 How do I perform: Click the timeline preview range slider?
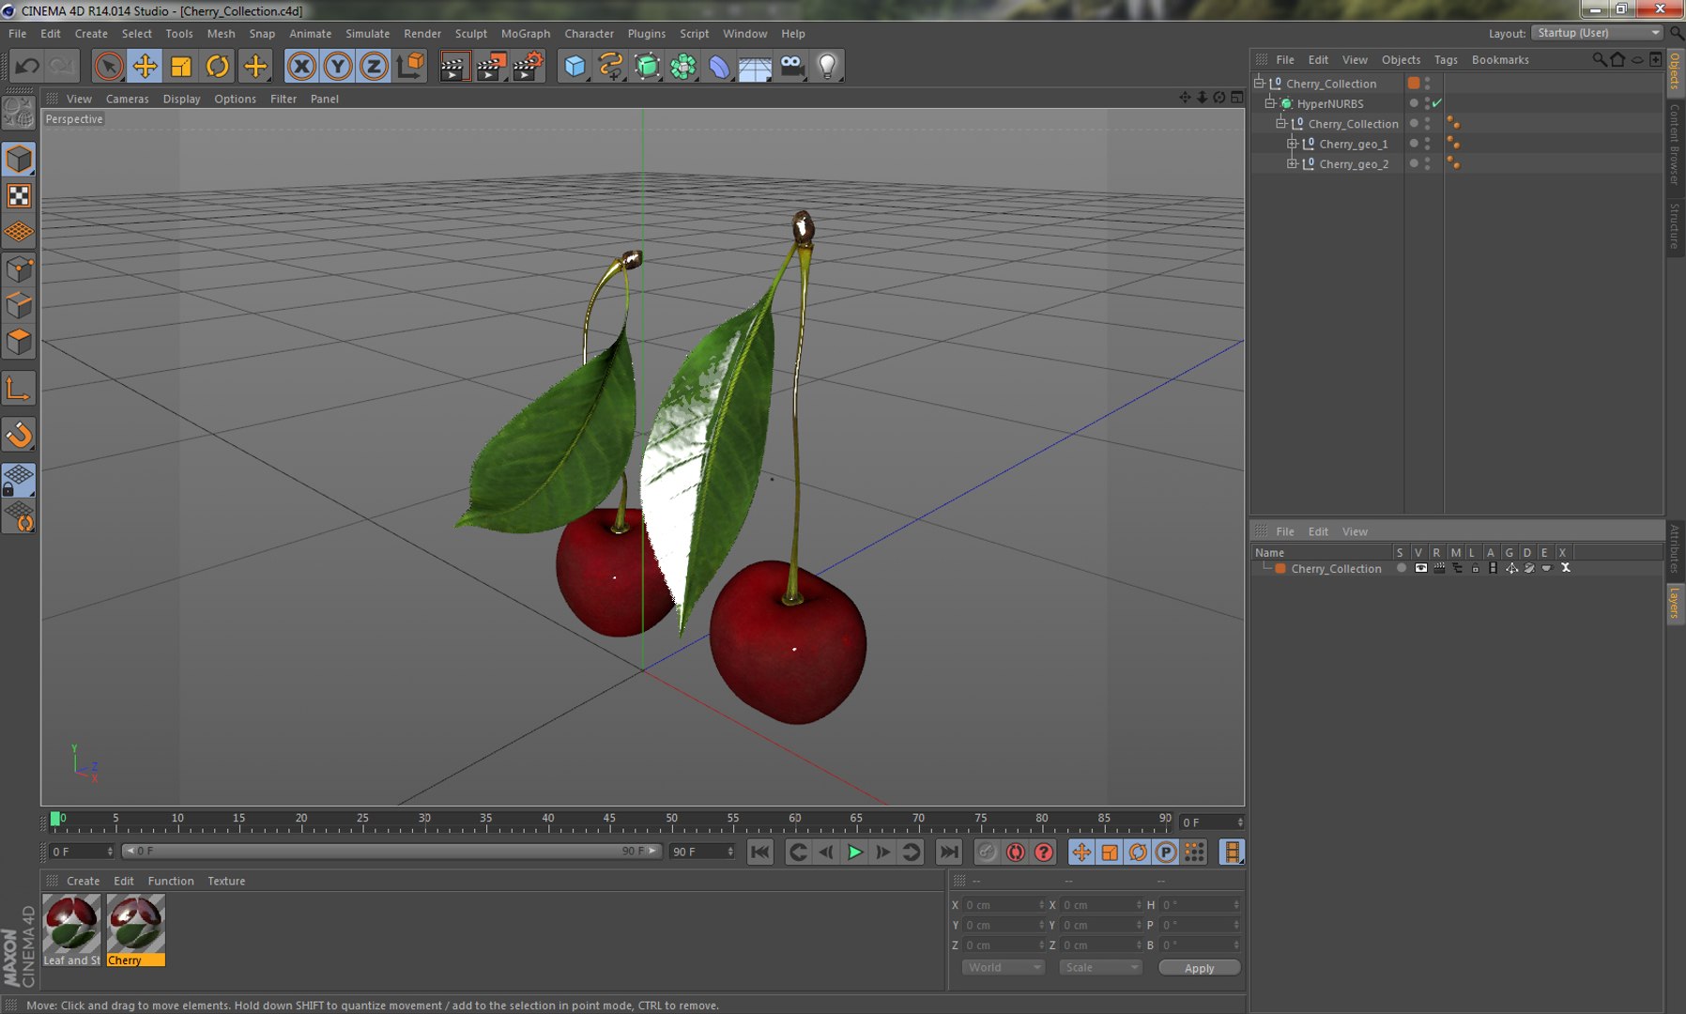391,851
